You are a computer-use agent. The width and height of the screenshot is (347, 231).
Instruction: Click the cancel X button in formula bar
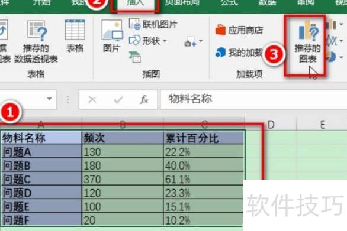pos(92,100)
